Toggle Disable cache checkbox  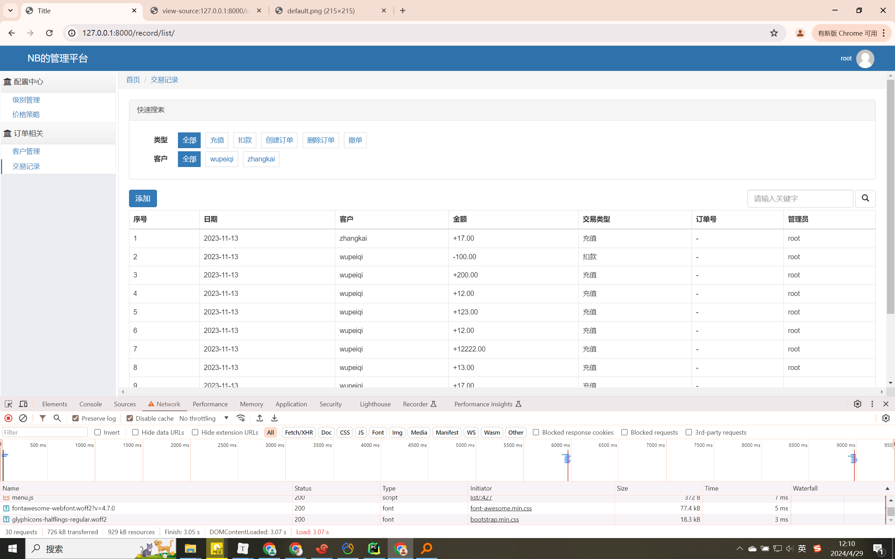(129, 418)
